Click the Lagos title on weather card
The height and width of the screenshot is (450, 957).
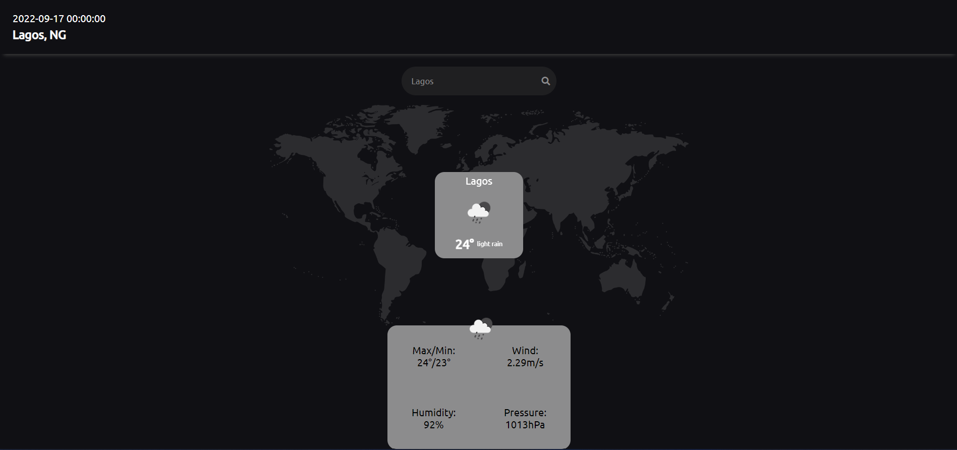coord(479,181)
